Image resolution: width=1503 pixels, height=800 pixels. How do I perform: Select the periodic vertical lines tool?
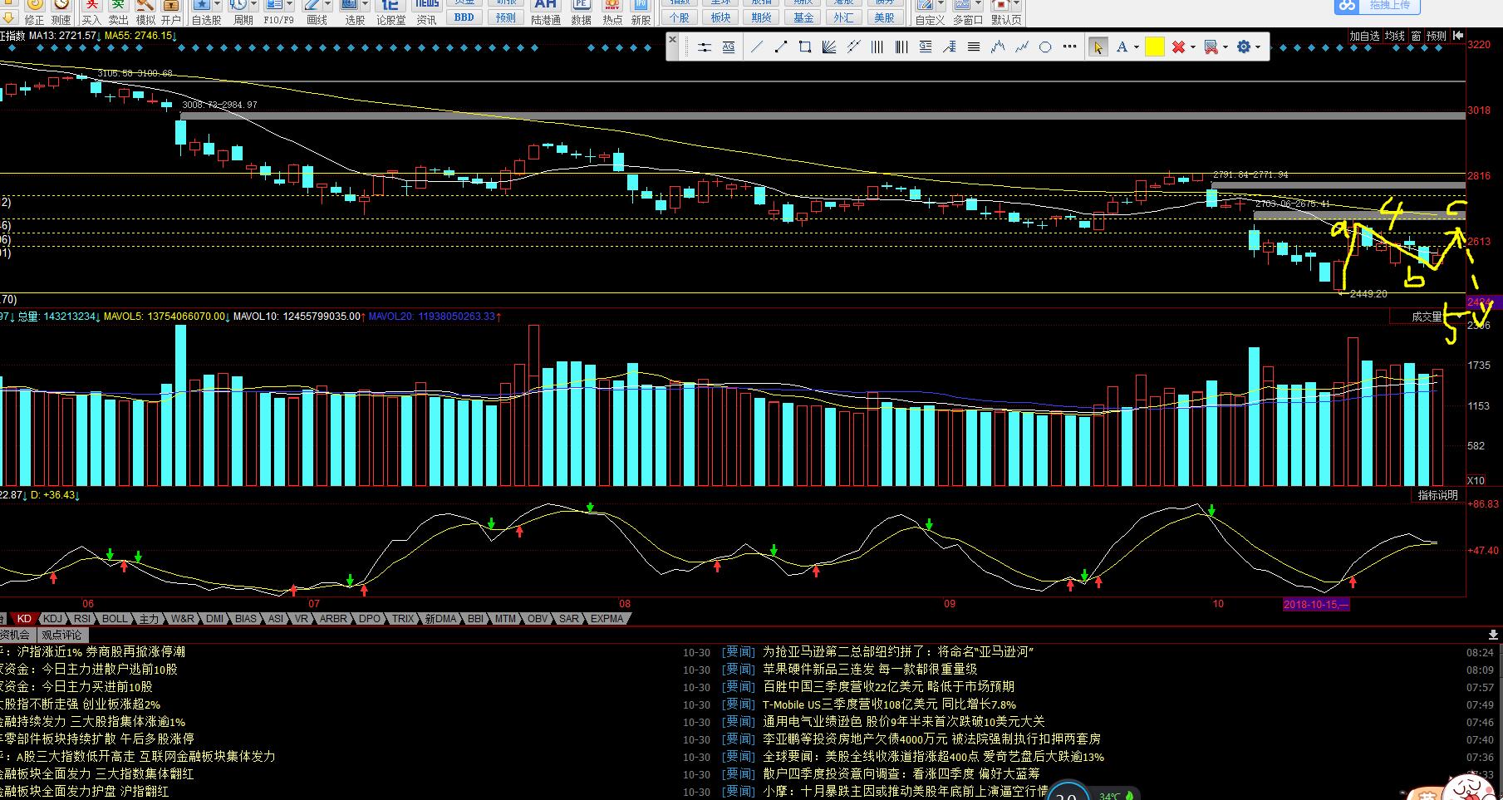coord(877,47)
